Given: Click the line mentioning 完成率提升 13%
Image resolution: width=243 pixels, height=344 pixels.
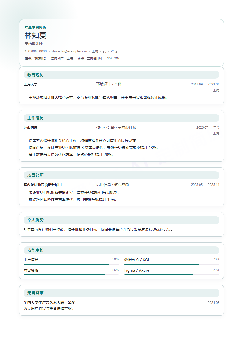Looking at the screenshot, I should [x=94, y=148].
